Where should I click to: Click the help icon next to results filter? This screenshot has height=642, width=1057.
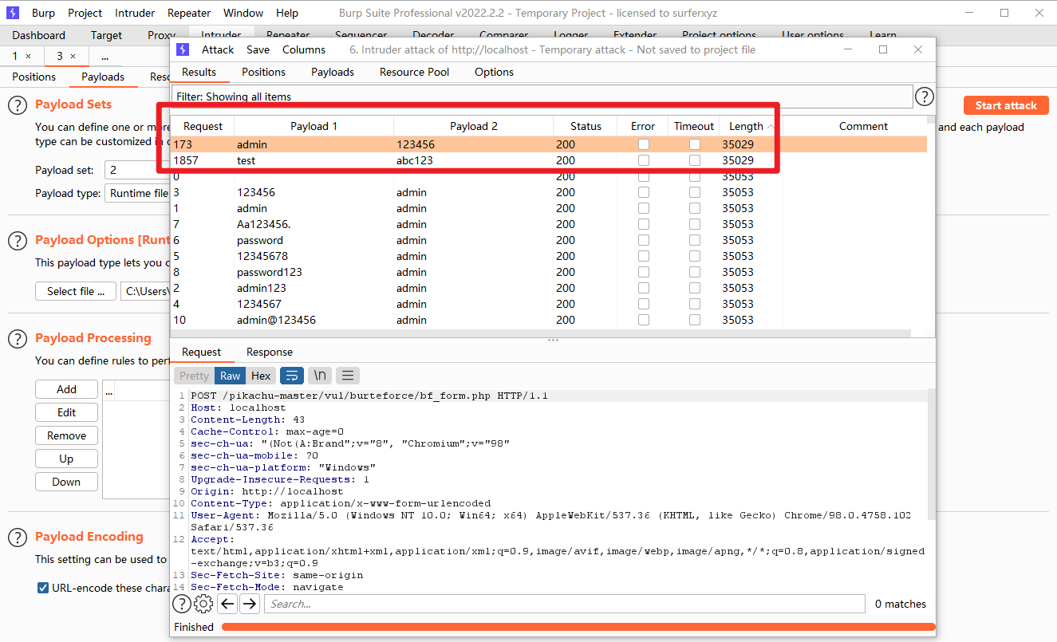tap(924, 96)
